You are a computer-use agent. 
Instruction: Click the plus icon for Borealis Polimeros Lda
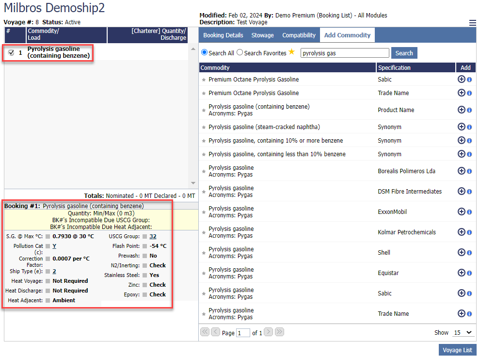click(461, 171)
